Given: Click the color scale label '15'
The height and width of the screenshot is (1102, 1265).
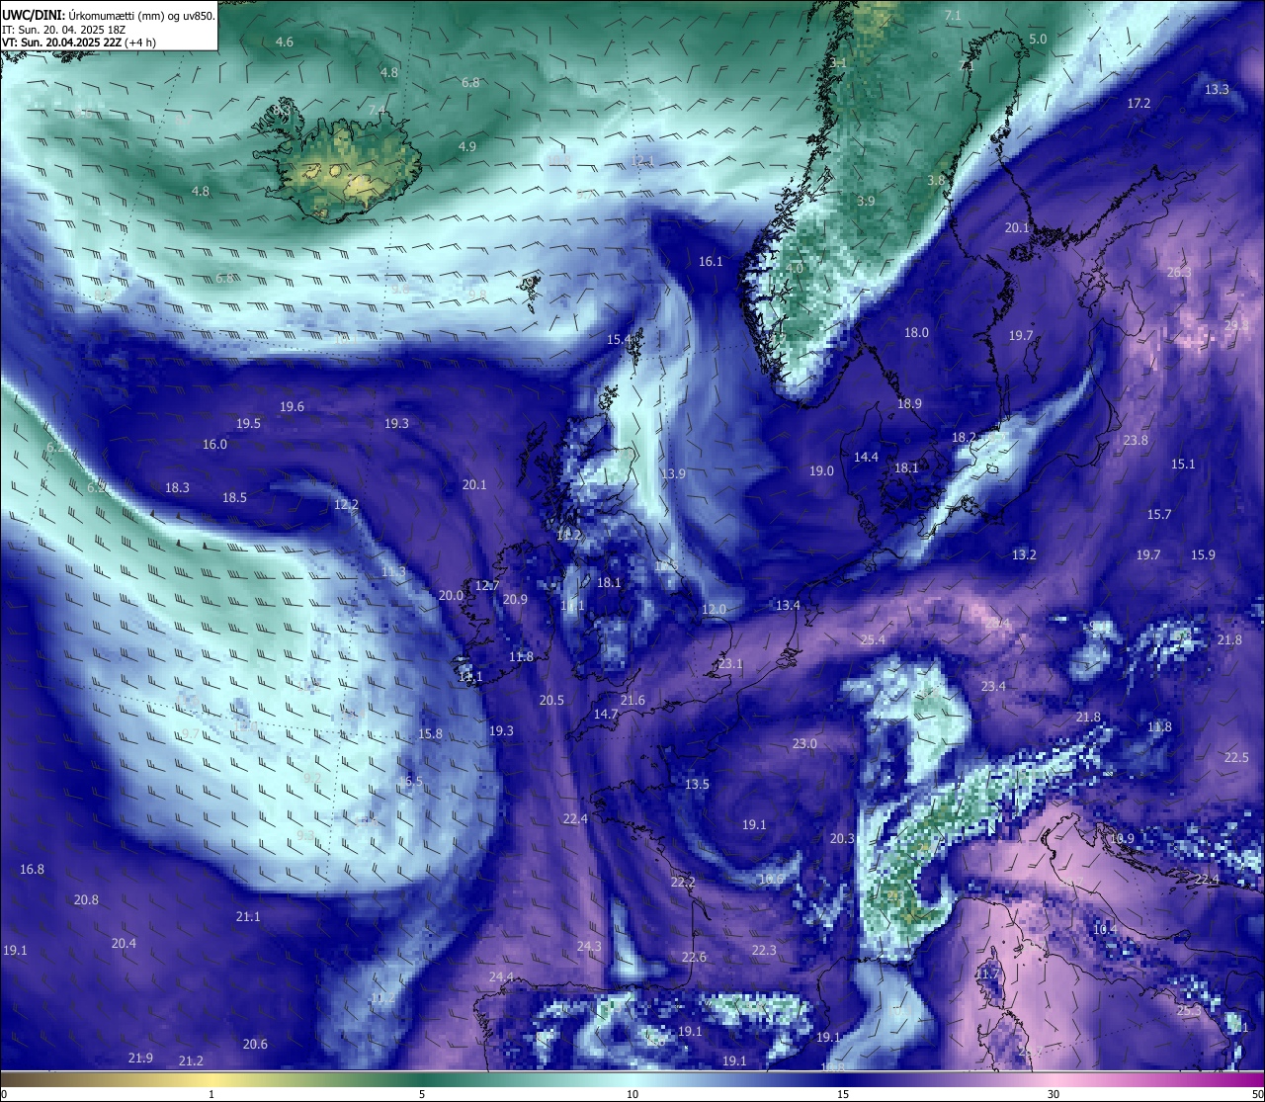Looking at the screenshot, I should 843,1094.
